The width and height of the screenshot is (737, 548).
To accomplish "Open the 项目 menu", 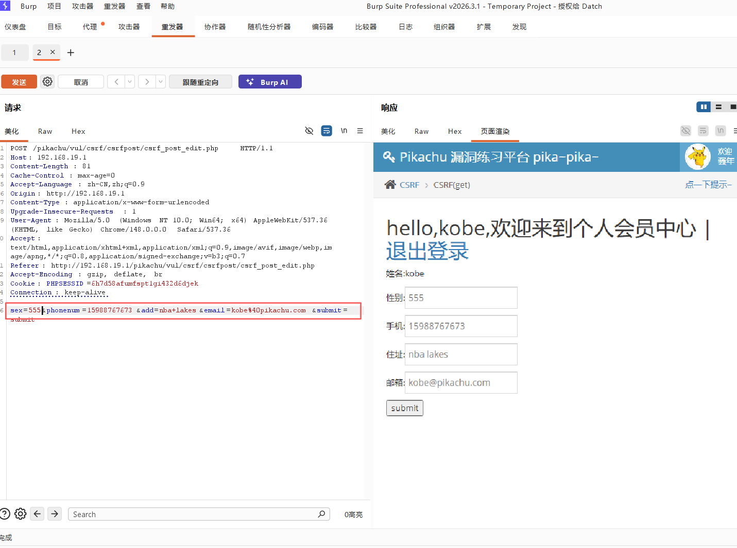I will point(54,6).
